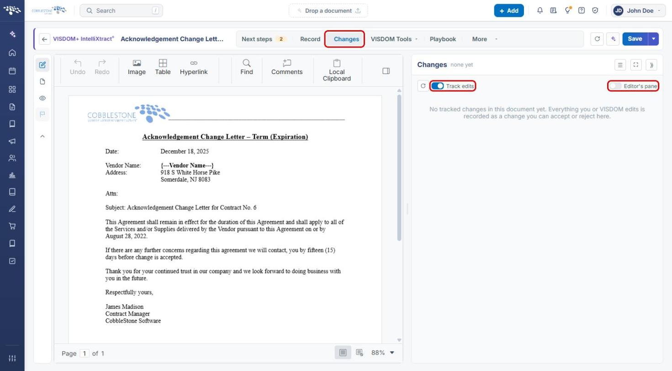Viewport: 672px width, 371px height.
Task: Insert a Table in the document
Action: 163,67
